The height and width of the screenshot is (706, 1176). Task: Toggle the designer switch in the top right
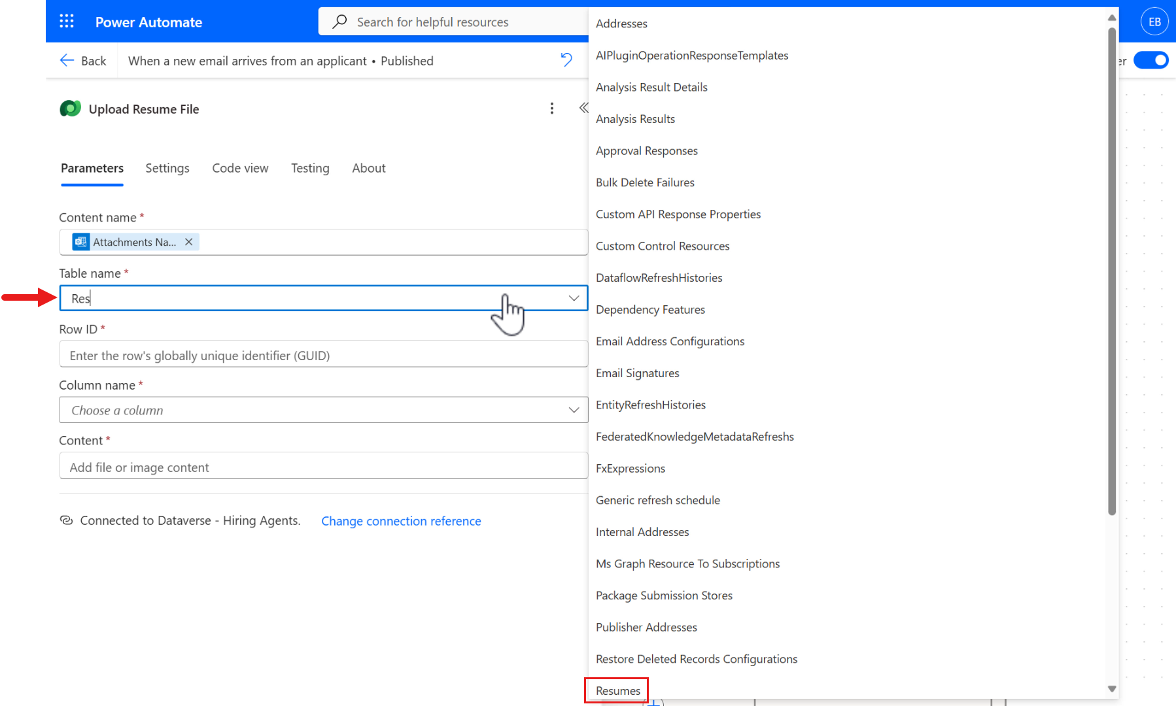click(1152, 60)
